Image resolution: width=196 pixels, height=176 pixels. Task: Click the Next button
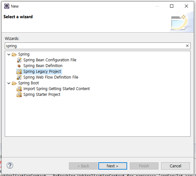click(x=113, y=166)
